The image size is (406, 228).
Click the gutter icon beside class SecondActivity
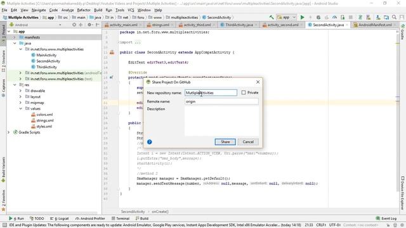pos(112,52)
